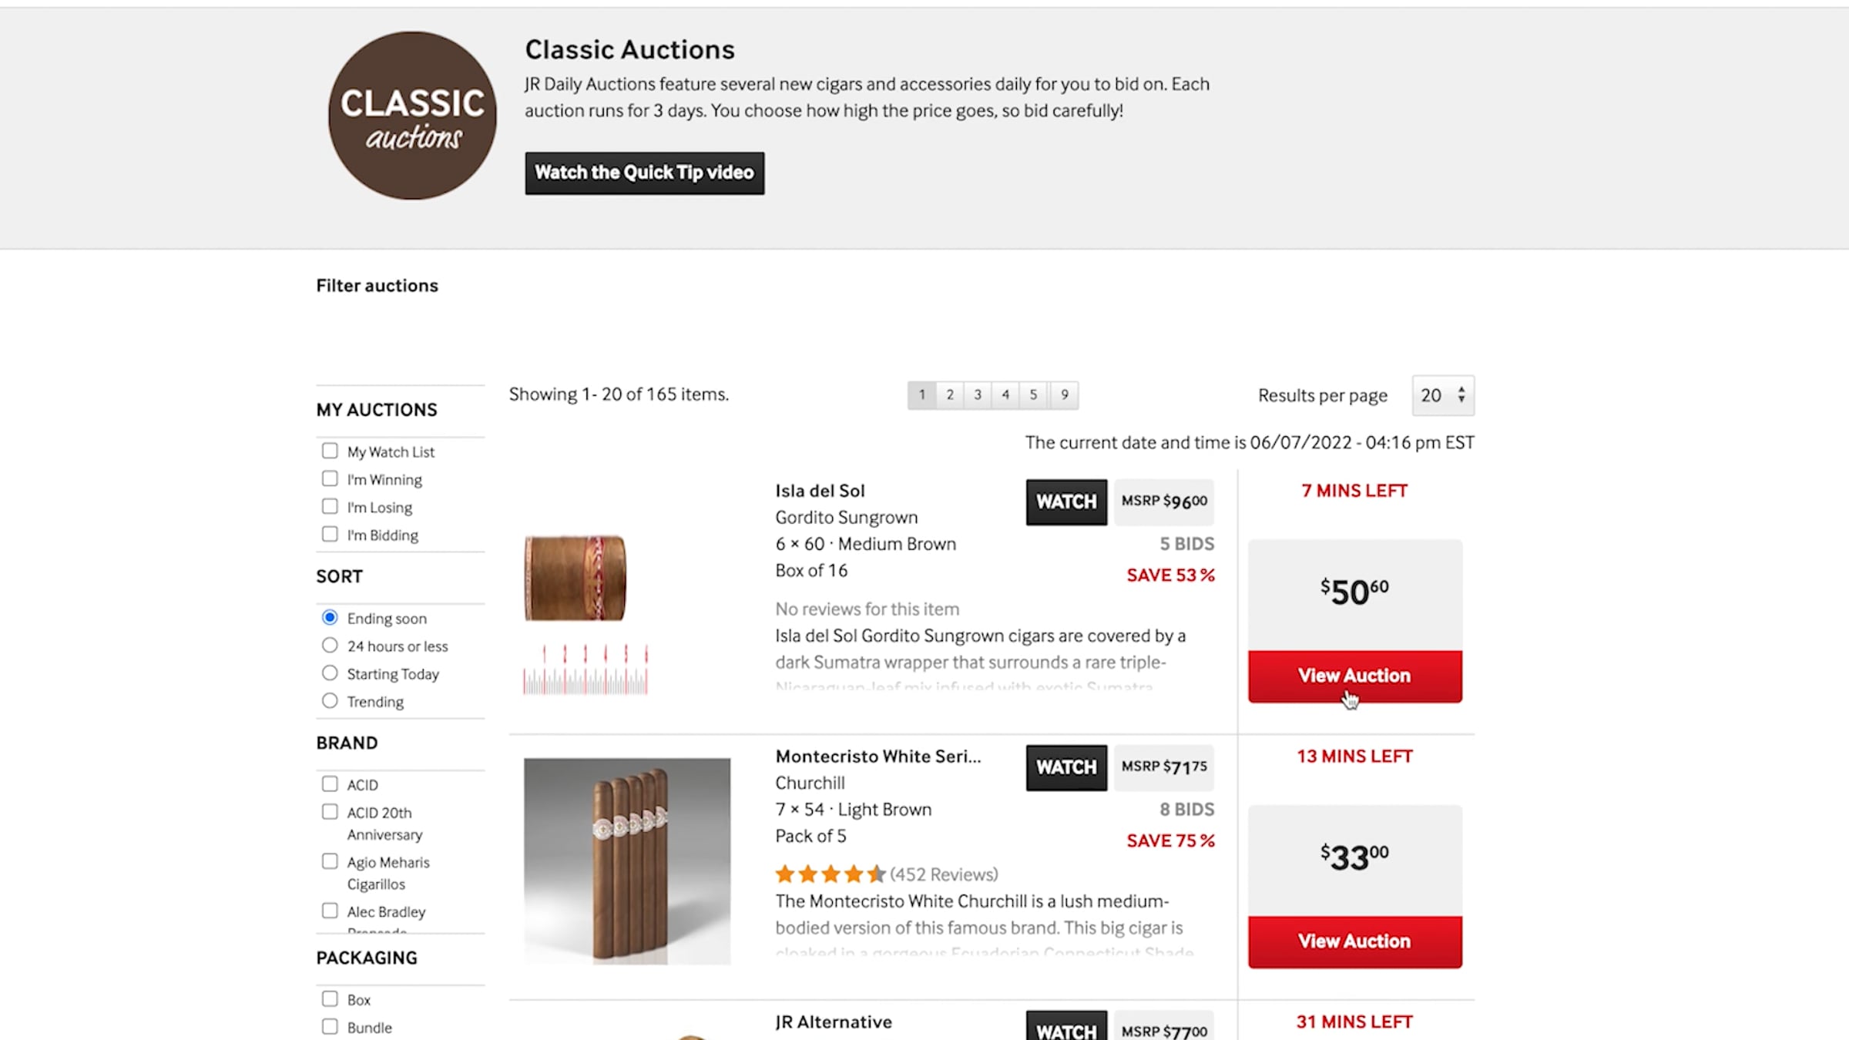
Task: Jump to page 9 of results
Action: coord(1064,395)
